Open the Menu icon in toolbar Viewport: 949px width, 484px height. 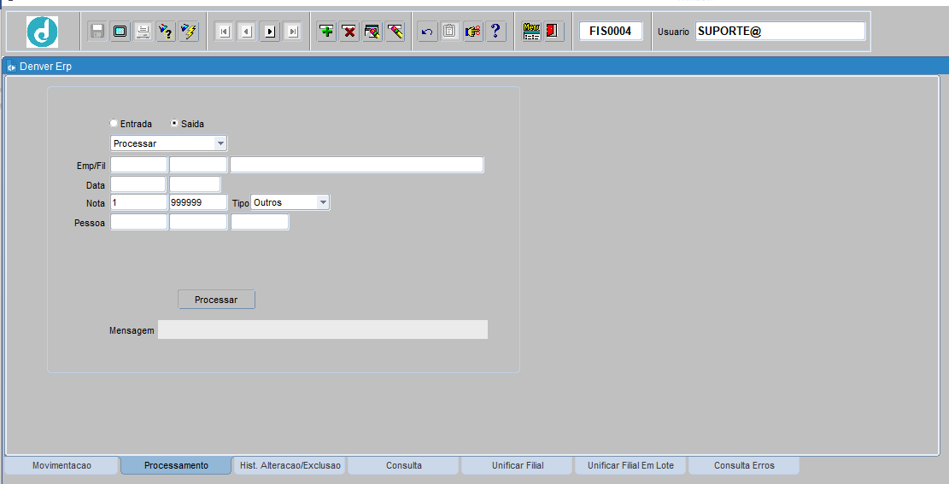pos(531,32)
